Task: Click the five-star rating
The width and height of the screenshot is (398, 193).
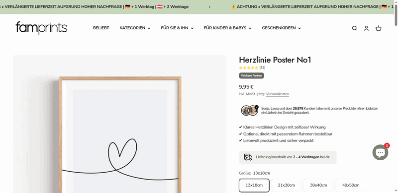Action: pyautogui.click(x=248, y=67)
